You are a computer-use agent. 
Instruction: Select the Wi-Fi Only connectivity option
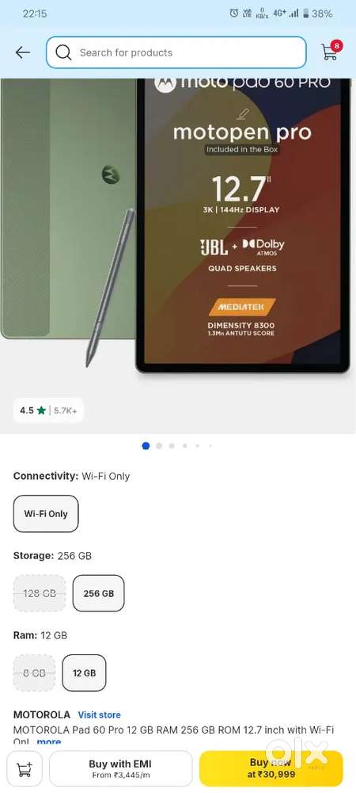click(x=46, y=513)
